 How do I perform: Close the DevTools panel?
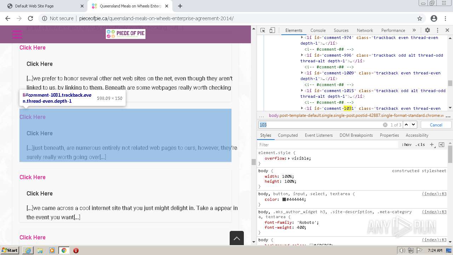tap(447, 30)
